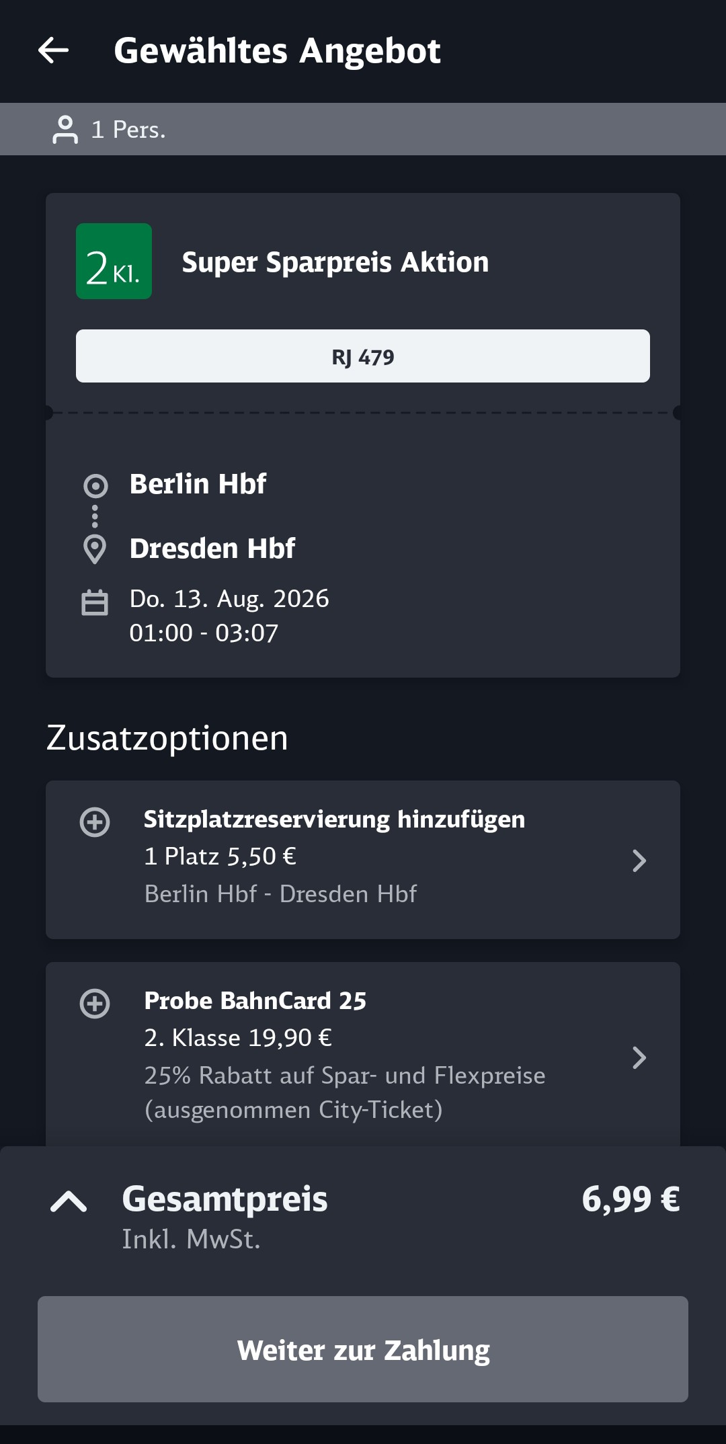Tap the Berlin Hbf station name
726x1444 pixels.
coord(198,484)
